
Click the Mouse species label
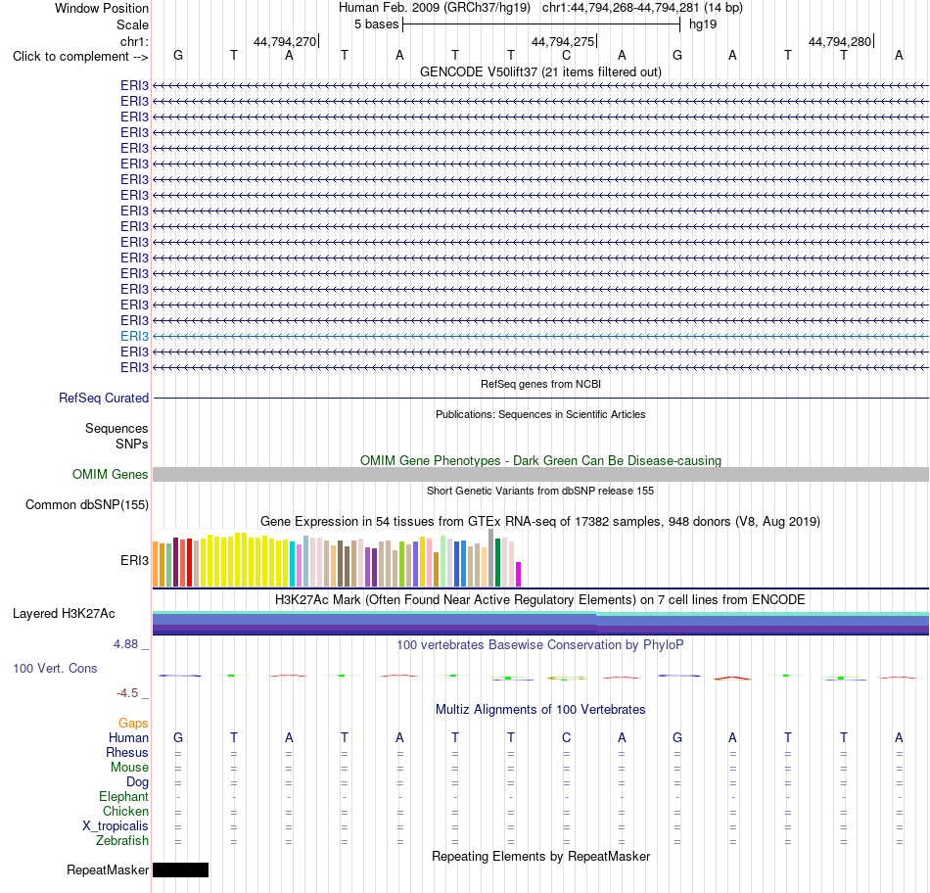[x=129, y=768]
